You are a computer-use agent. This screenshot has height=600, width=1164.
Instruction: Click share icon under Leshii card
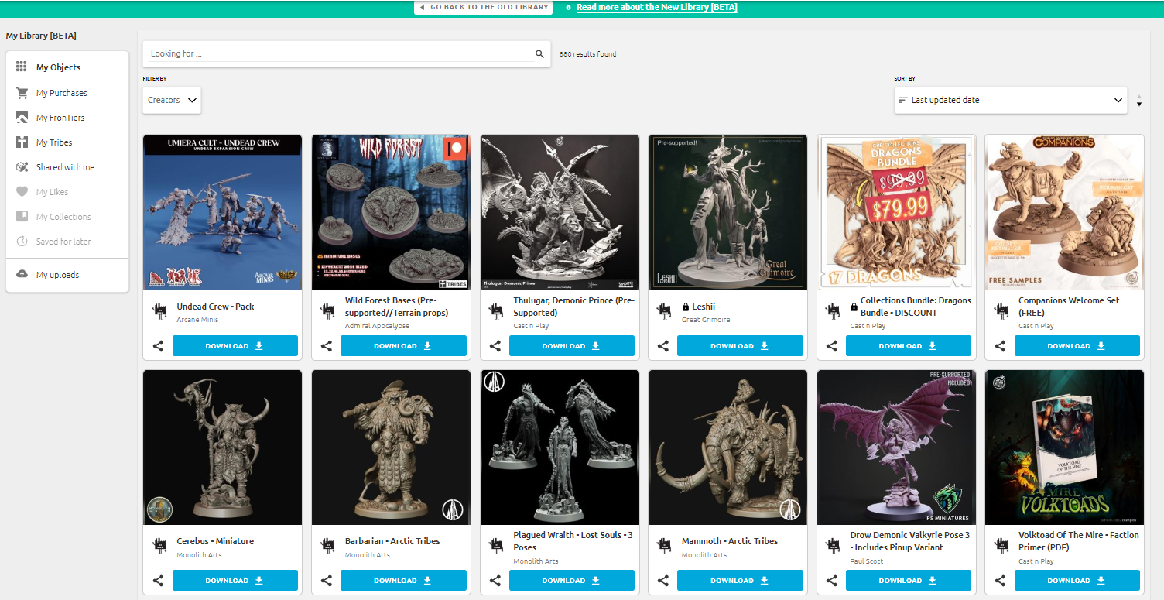click(662, 346)
